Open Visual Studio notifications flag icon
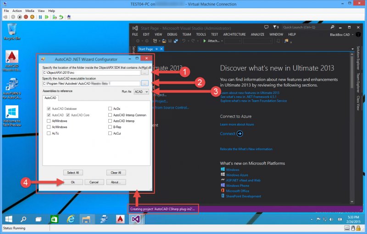Image resolution: width=367 pixels, height=234 pixels. (x=276, y=27)
